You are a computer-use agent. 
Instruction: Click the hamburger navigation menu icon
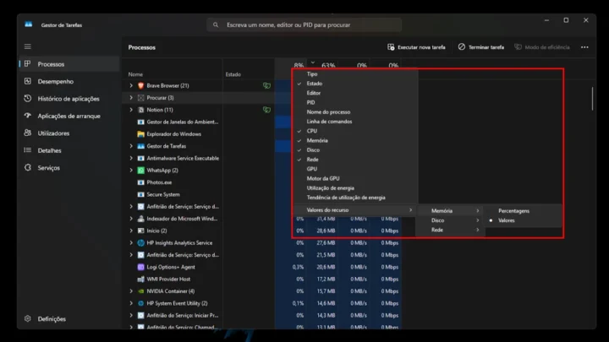[28, 46]
